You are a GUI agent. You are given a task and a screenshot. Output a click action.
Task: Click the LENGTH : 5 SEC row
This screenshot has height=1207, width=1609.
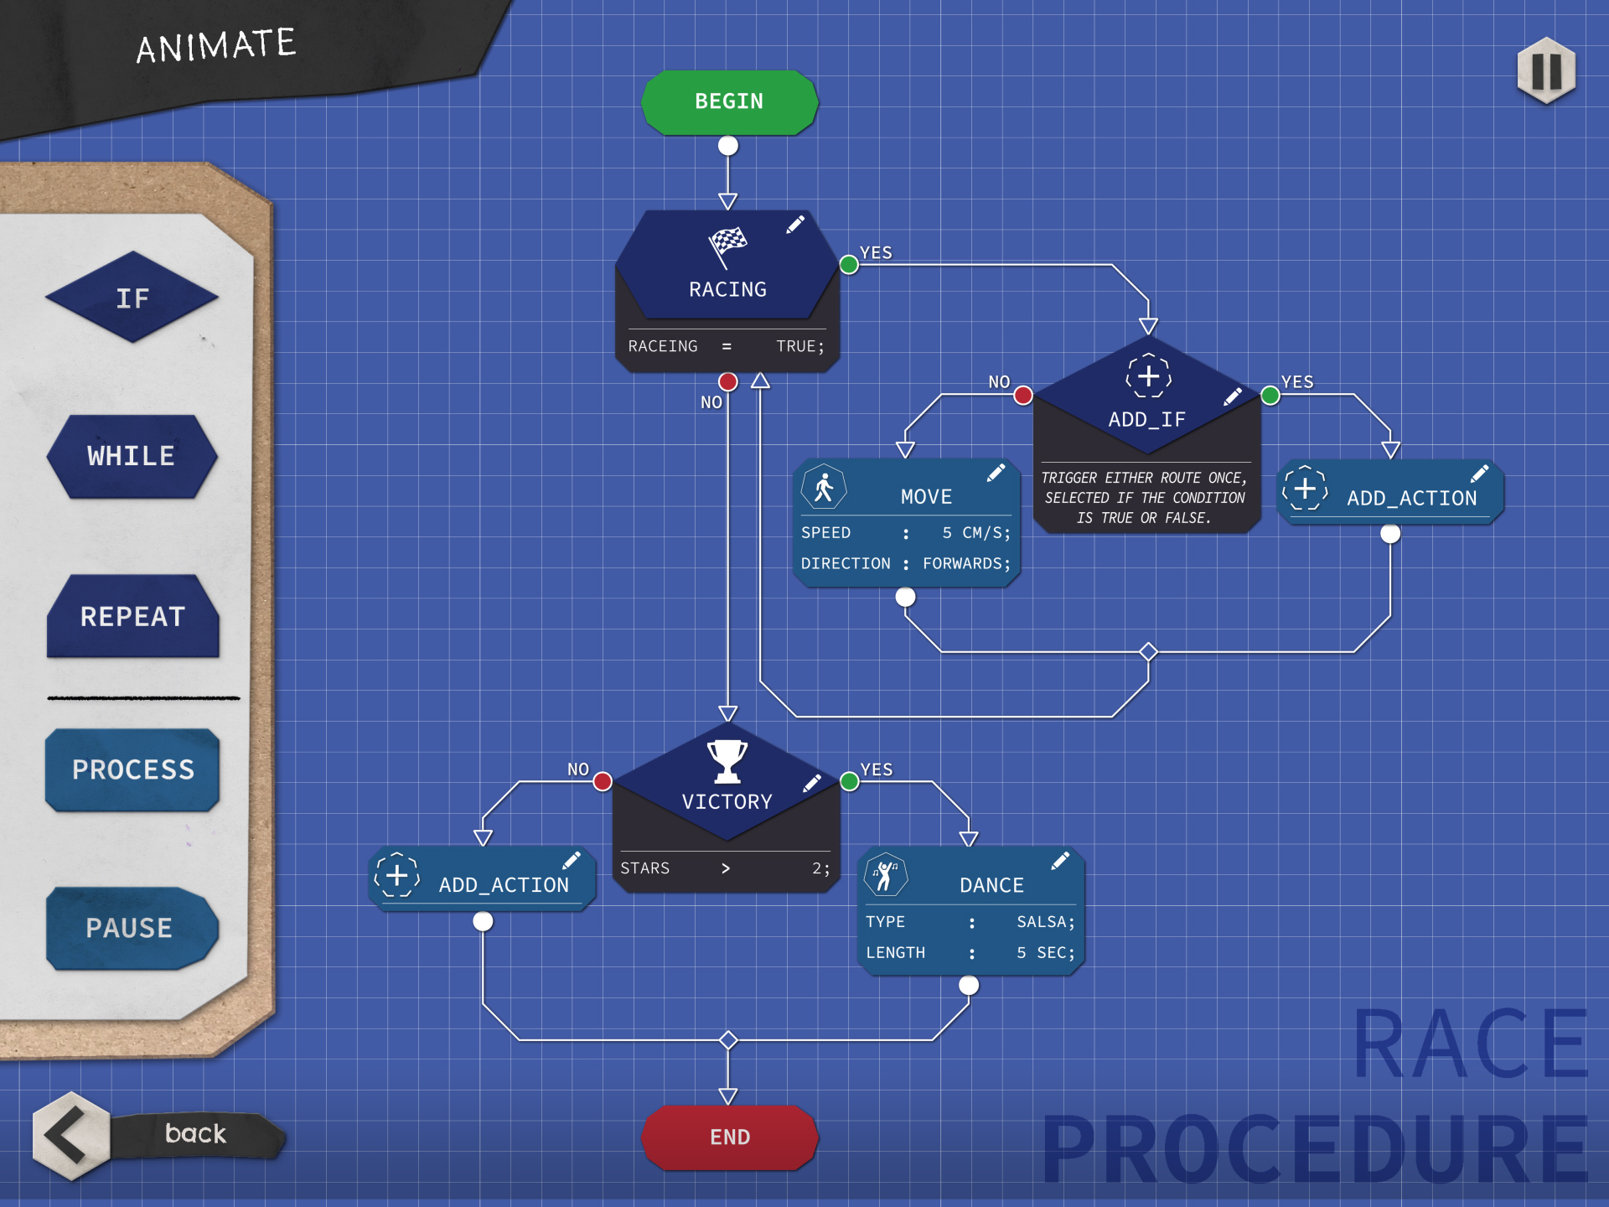970,953
